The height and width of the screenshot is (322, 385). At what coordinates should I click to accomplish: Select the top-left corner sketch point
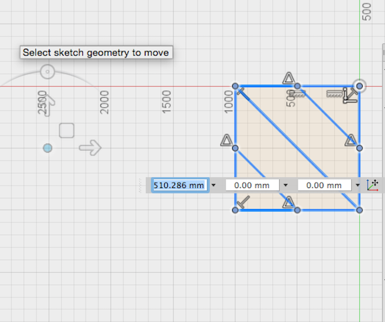point(235,86)
